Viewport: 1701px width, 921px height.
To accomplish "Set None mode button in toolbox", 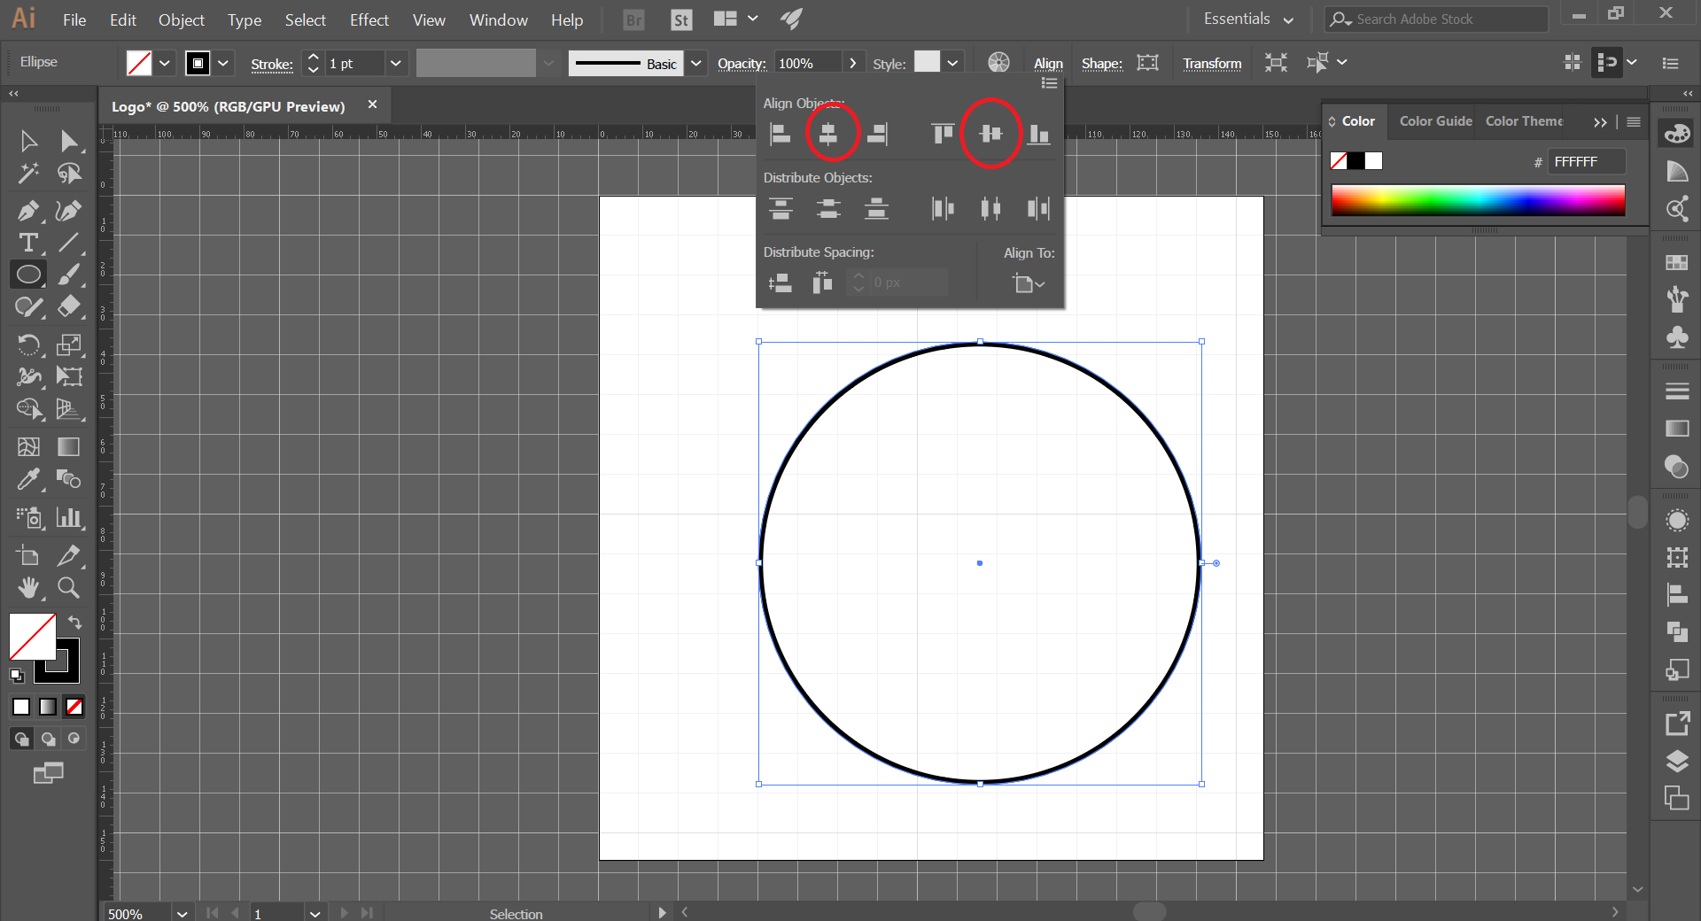I will (74, 707).
